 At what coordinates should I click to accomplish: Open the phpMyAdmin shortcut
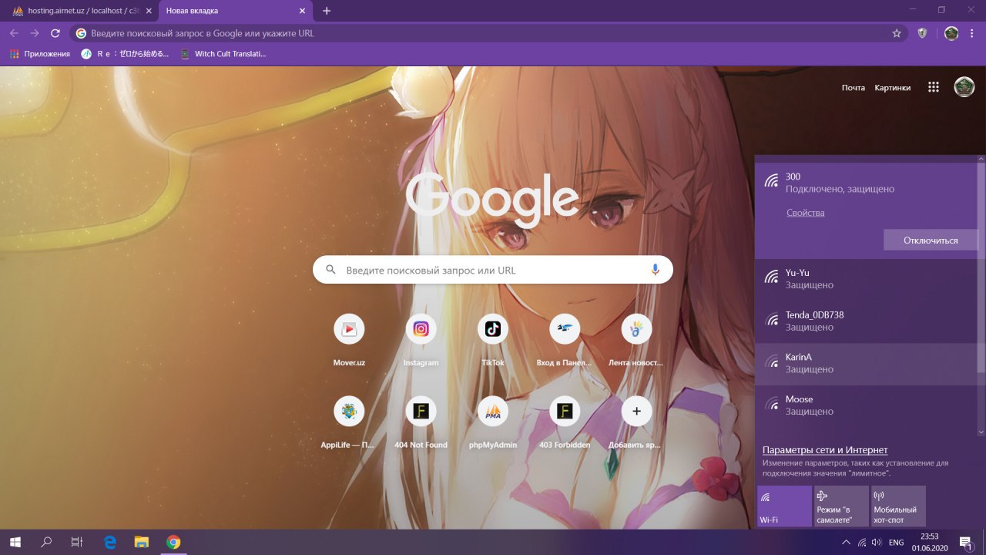tap(493, 423)
